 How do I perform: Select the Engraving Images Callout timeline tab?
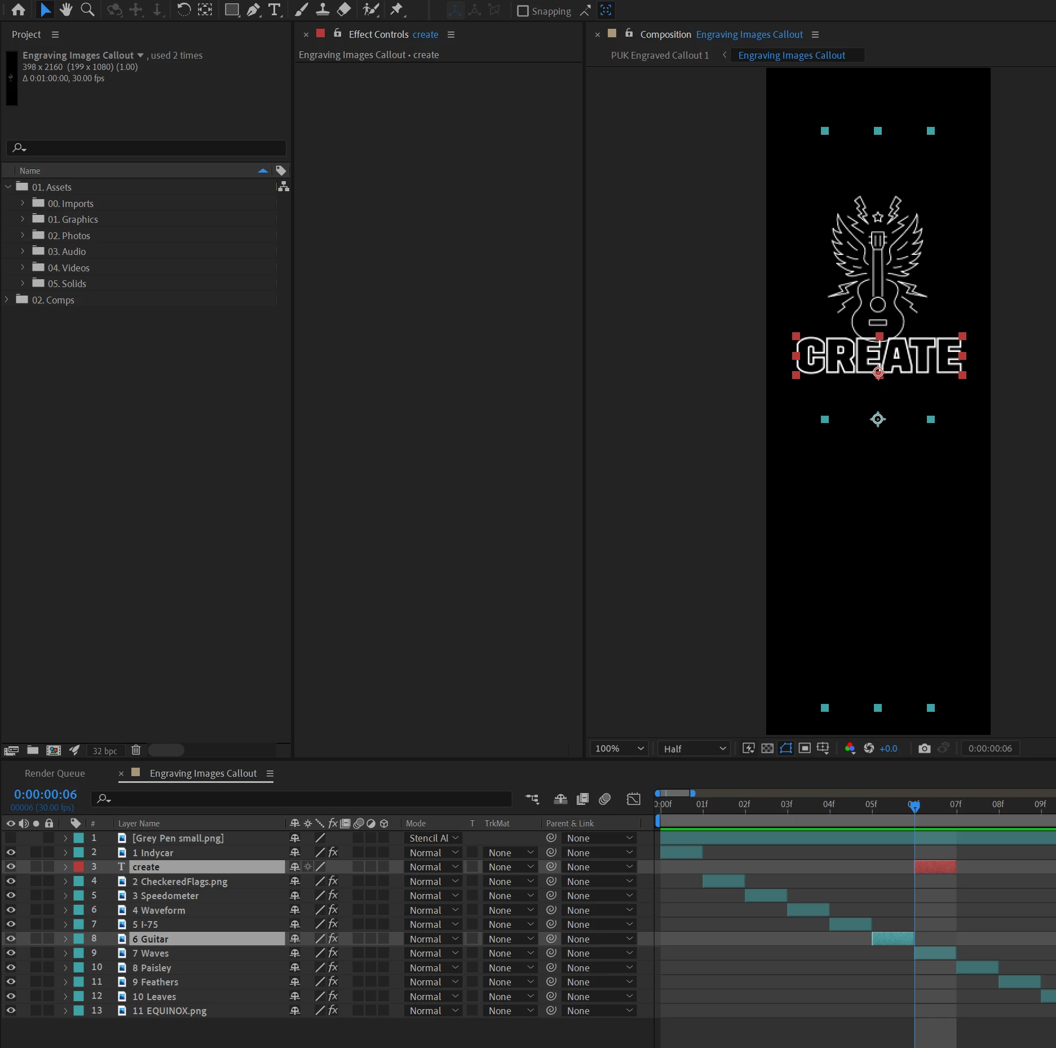[203, 773]
